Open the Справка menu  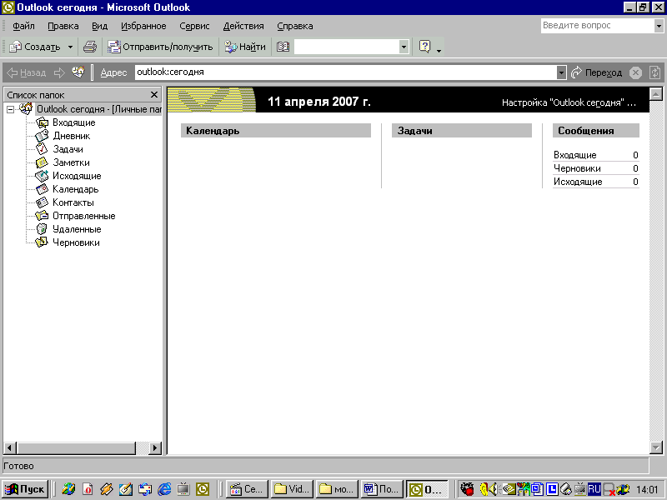point(295,26)
